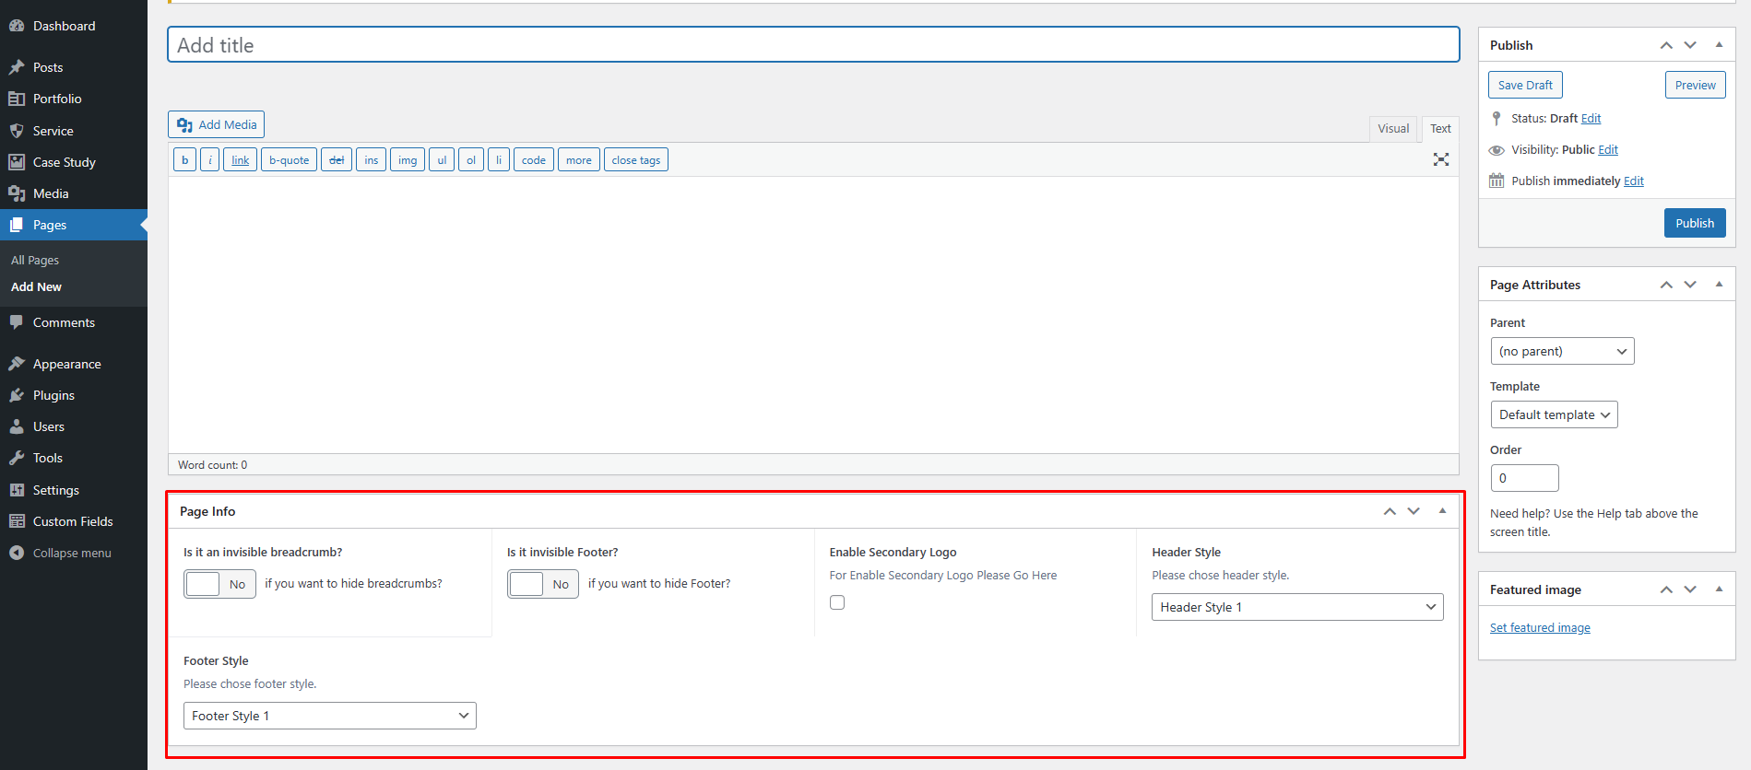1751x770 pixels.
Task: Click the Add Media button
Action: [x=217, y=124]
